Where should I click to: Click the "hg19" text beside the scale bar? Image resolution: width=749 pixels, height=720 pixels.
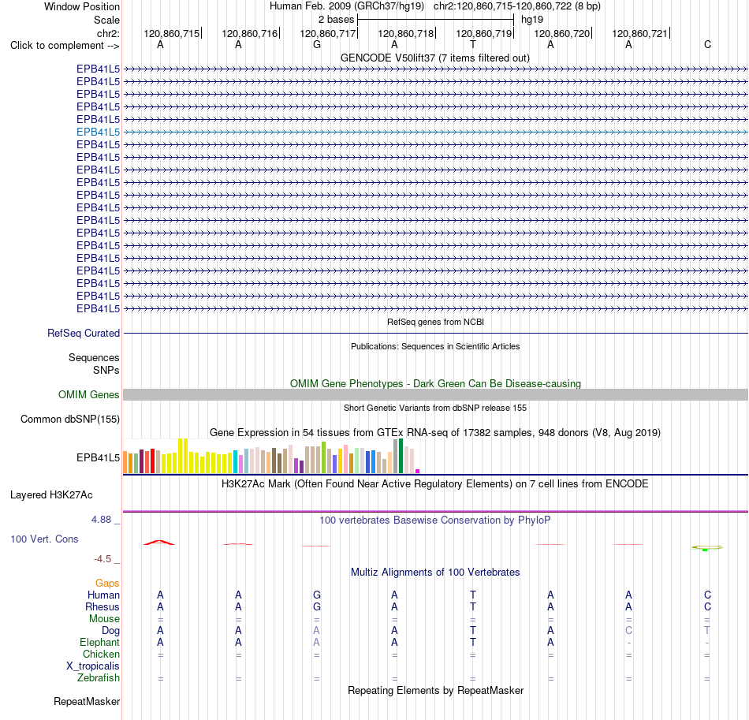(532, 20)
